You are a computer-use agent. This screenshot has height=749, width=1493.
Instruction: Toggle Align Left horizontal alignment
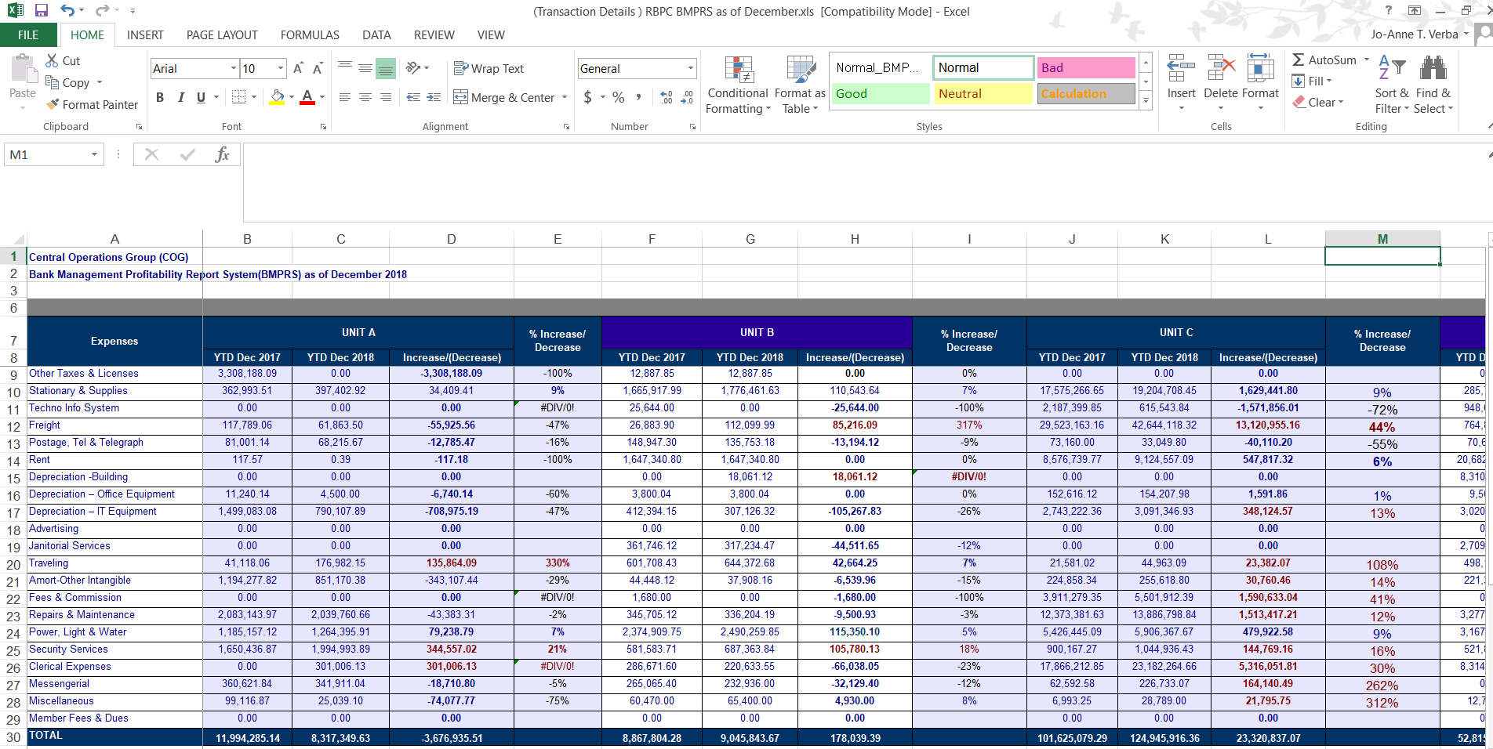345,97
